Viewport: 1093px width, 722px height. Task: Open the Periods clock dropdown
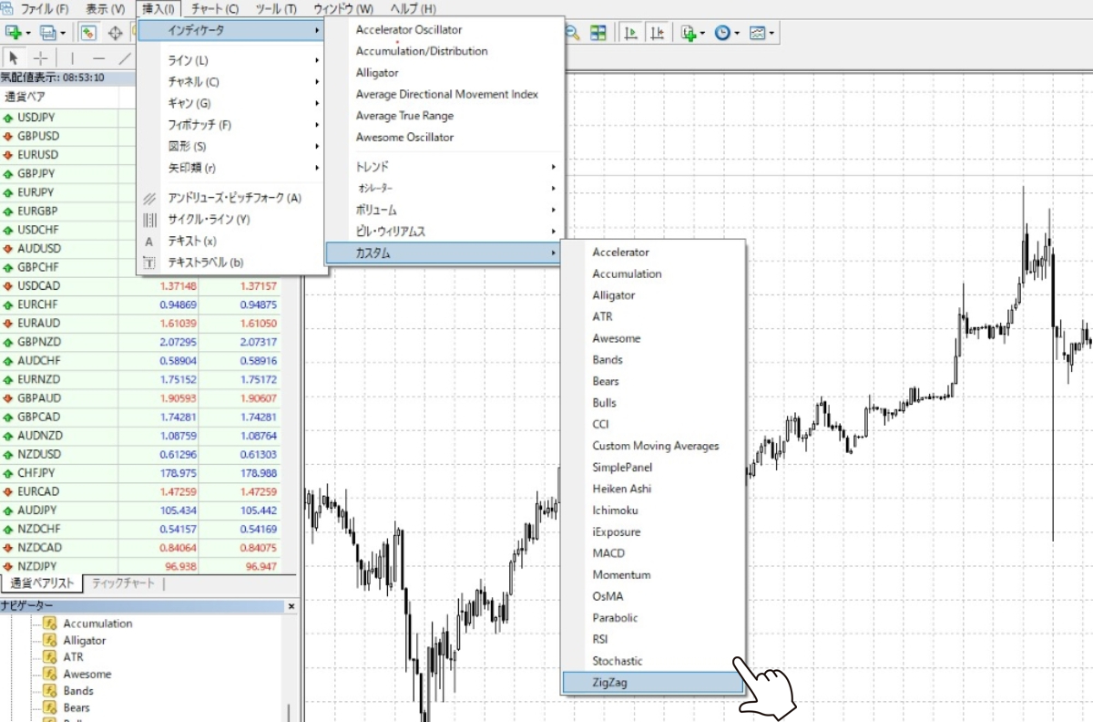coord(726,33)
